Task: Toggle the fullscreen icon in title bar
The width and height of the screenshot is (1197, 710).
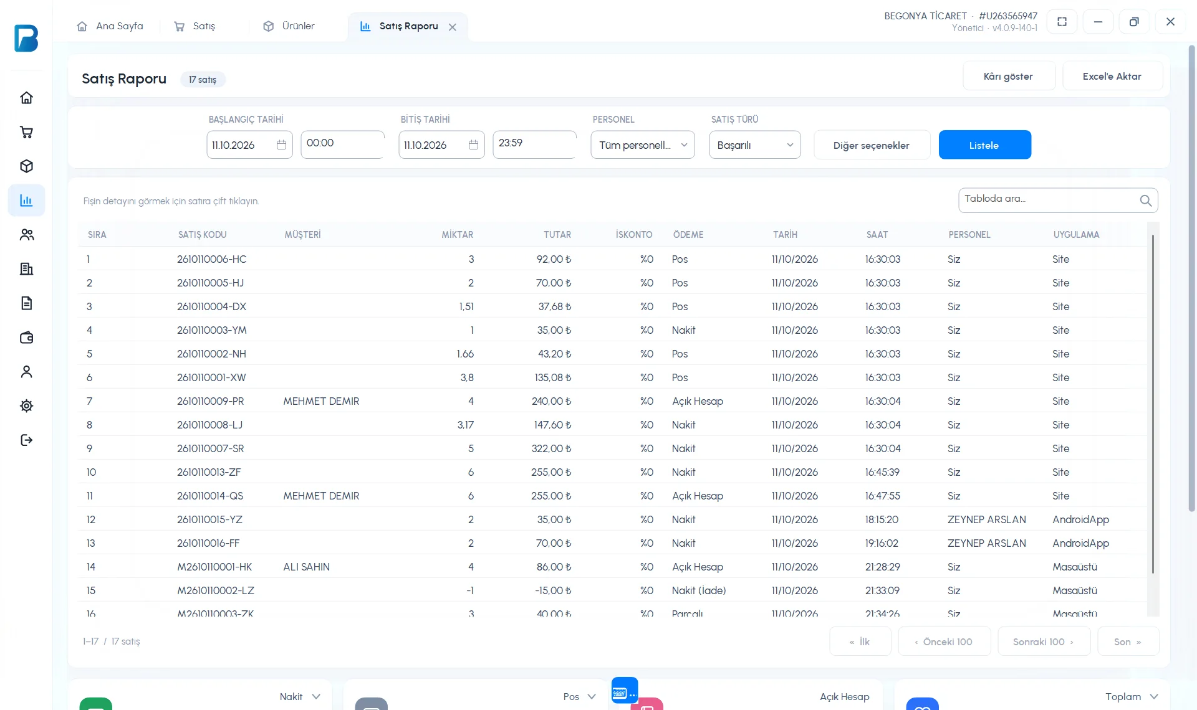Action: [1062, 22]
